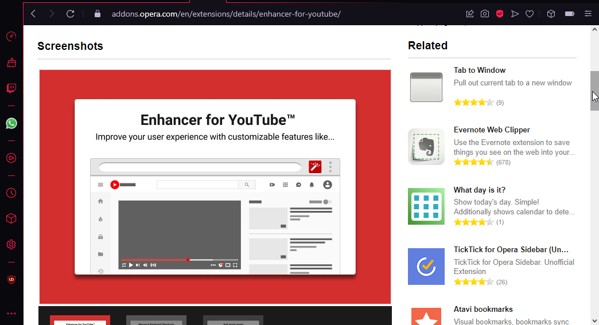
Task: Open the GX Cleaner sidebar icon
Action: click(11, 62)
